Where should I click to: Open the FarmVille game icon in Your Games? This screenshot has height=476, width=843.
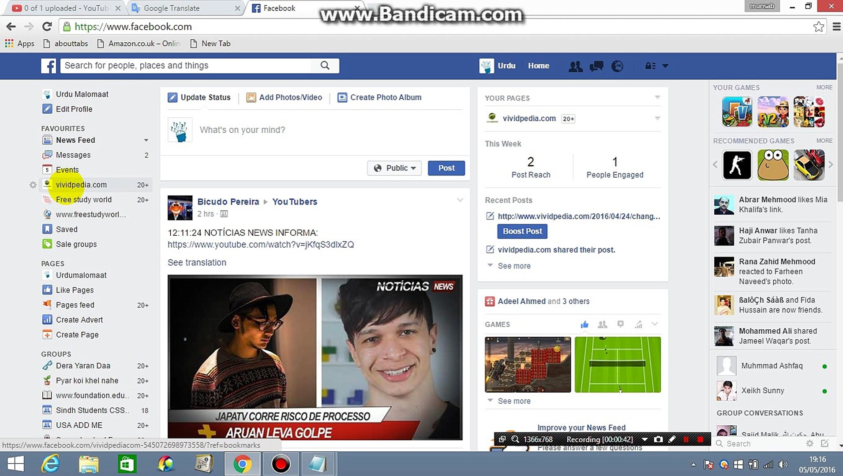[737, 112]
